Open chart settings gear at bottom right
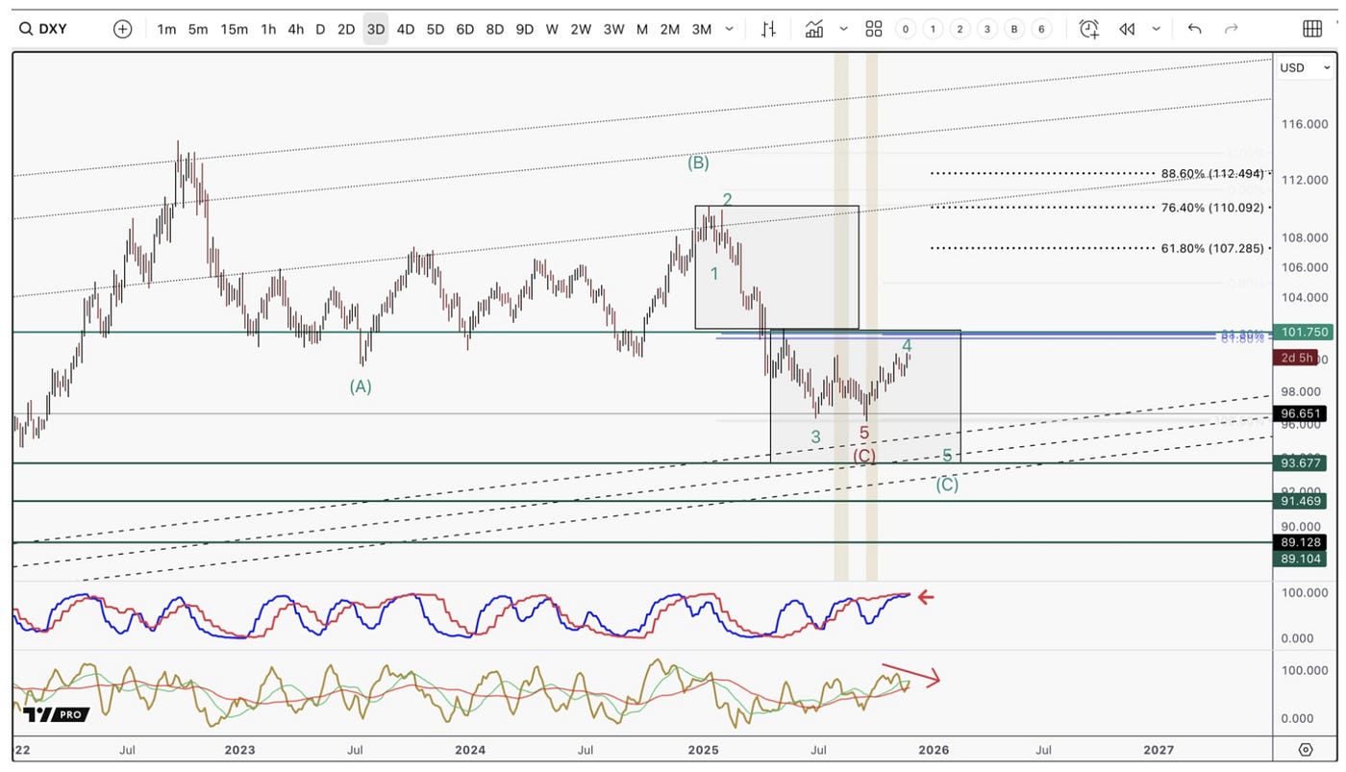This screenshot has width=1346, height=772. point(1305,750)
